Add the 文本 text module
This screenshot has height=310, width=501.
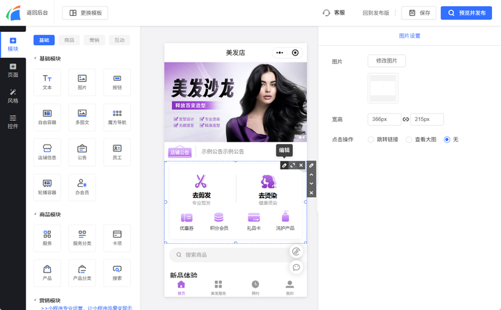[x=47, y=82]
